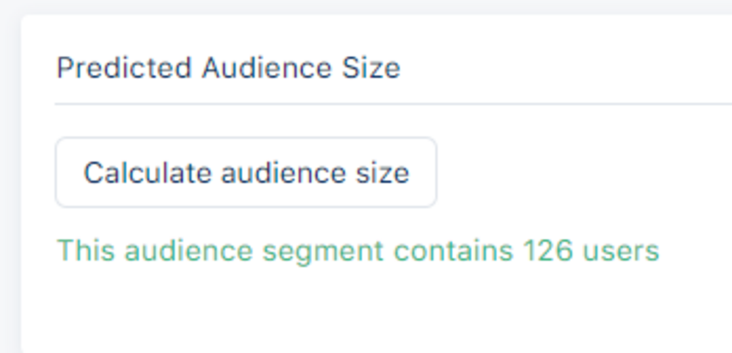Click empty space right of Calculate button

(x=576, y=173)
